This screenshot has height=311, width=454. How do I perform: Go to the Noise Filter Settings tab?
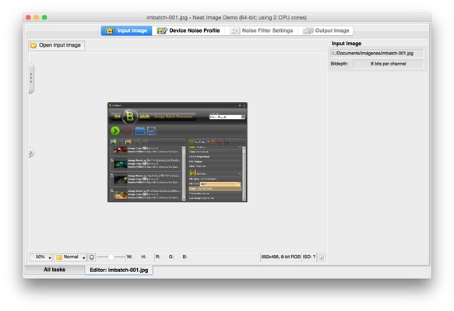262,30
